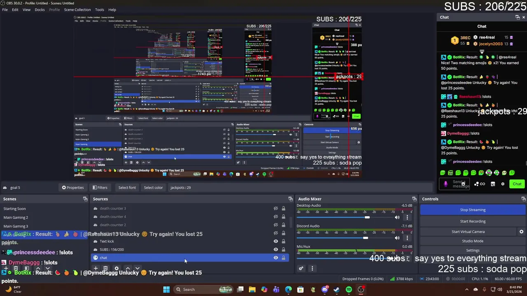This screenshot has width=527, height=296.
Task: Click Select font button
Action: click(x=127, y=187)
